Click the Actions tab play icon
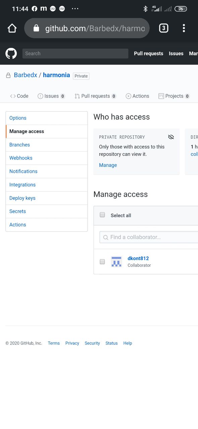Image resolution: width=198 pixels, height=429 pixels. [x=128, y=96]
